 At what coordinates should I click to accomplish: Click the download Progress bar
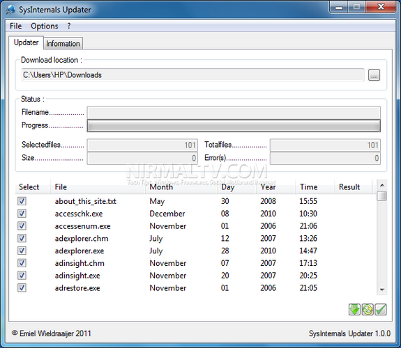[x=234, y=125]
